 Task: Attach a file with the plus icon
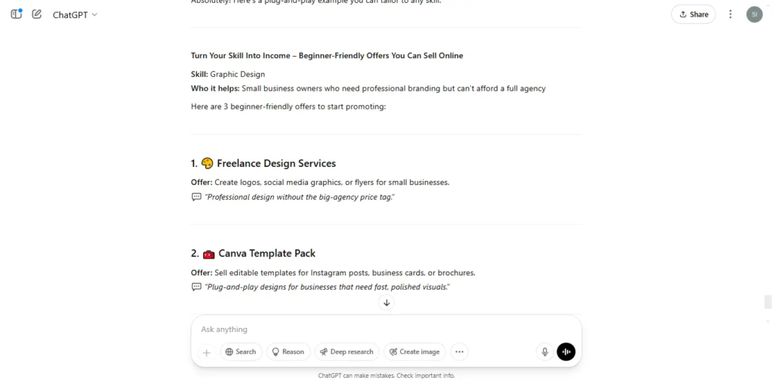click(207, 352)
